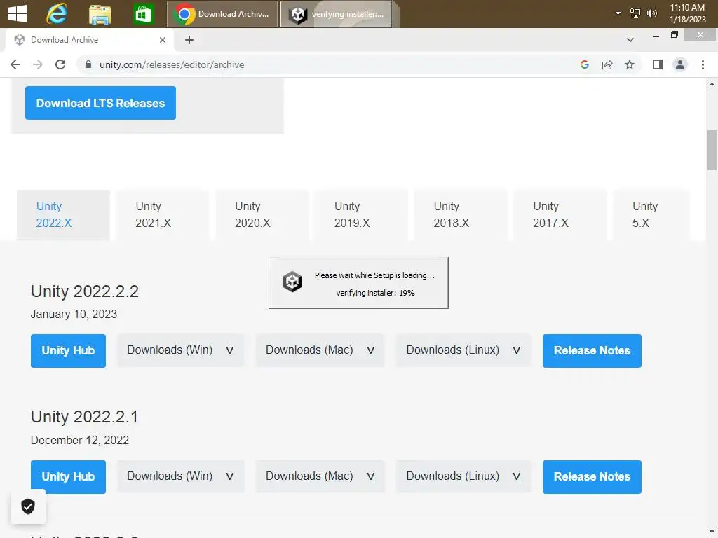This screenshot has width=718, height=538.
Task: Select the Unity 2021.X tab
Action: (163, 214)
